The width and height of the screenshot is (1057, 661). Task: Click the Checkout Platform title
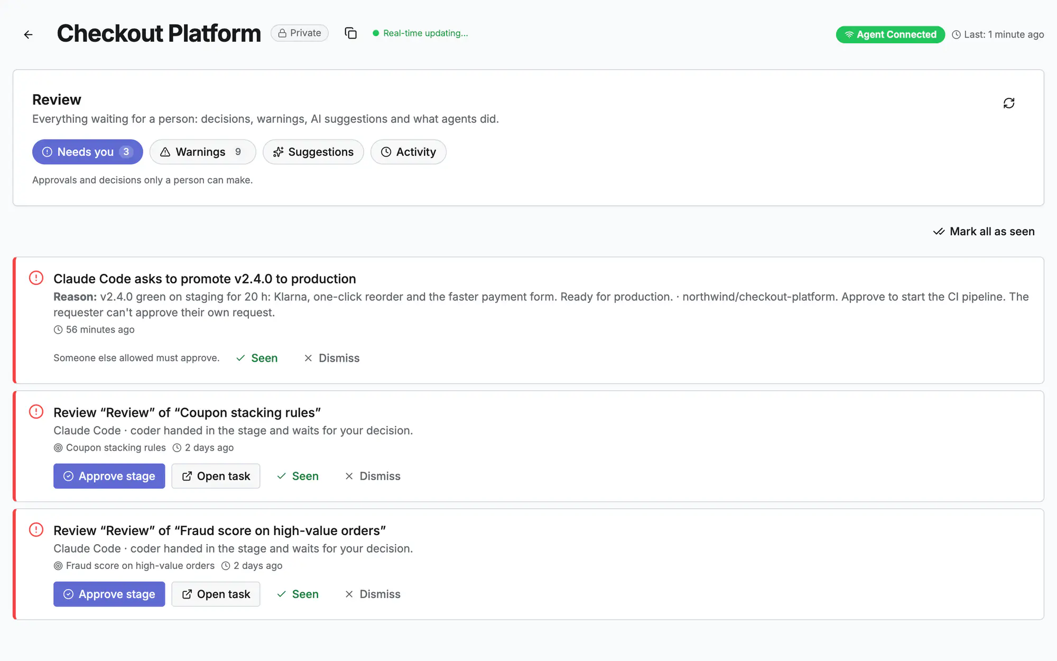pos(159,33)
